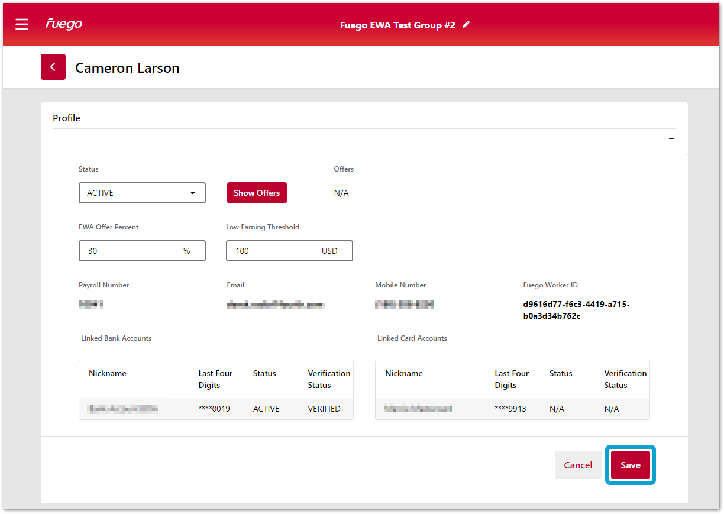Image resolution: width=724 pixels, height=514 pixels.
Task: Click the Fuego EWA Test Group #2 title
Action: 397,25
